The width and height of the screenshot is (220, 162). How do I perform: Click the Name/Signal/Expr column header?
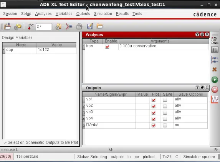click(110, 95)
